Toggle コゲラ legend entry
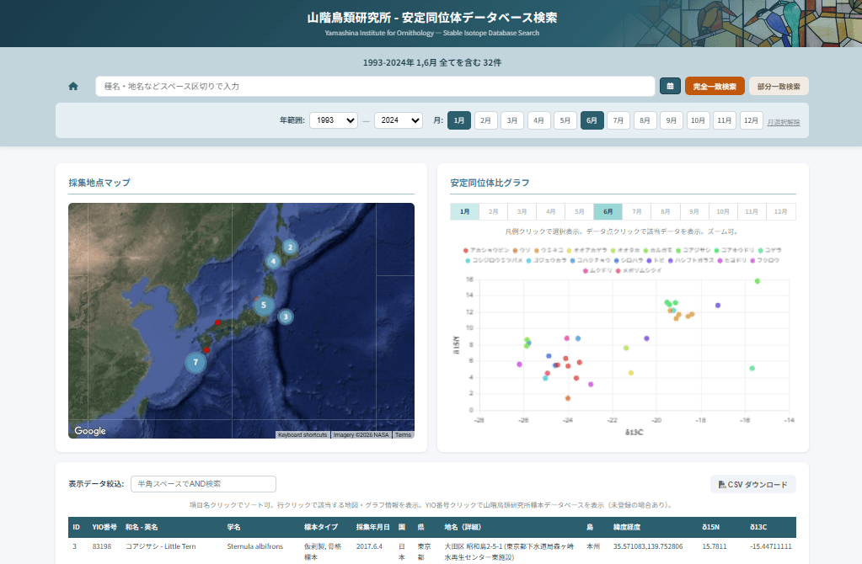 769,250
